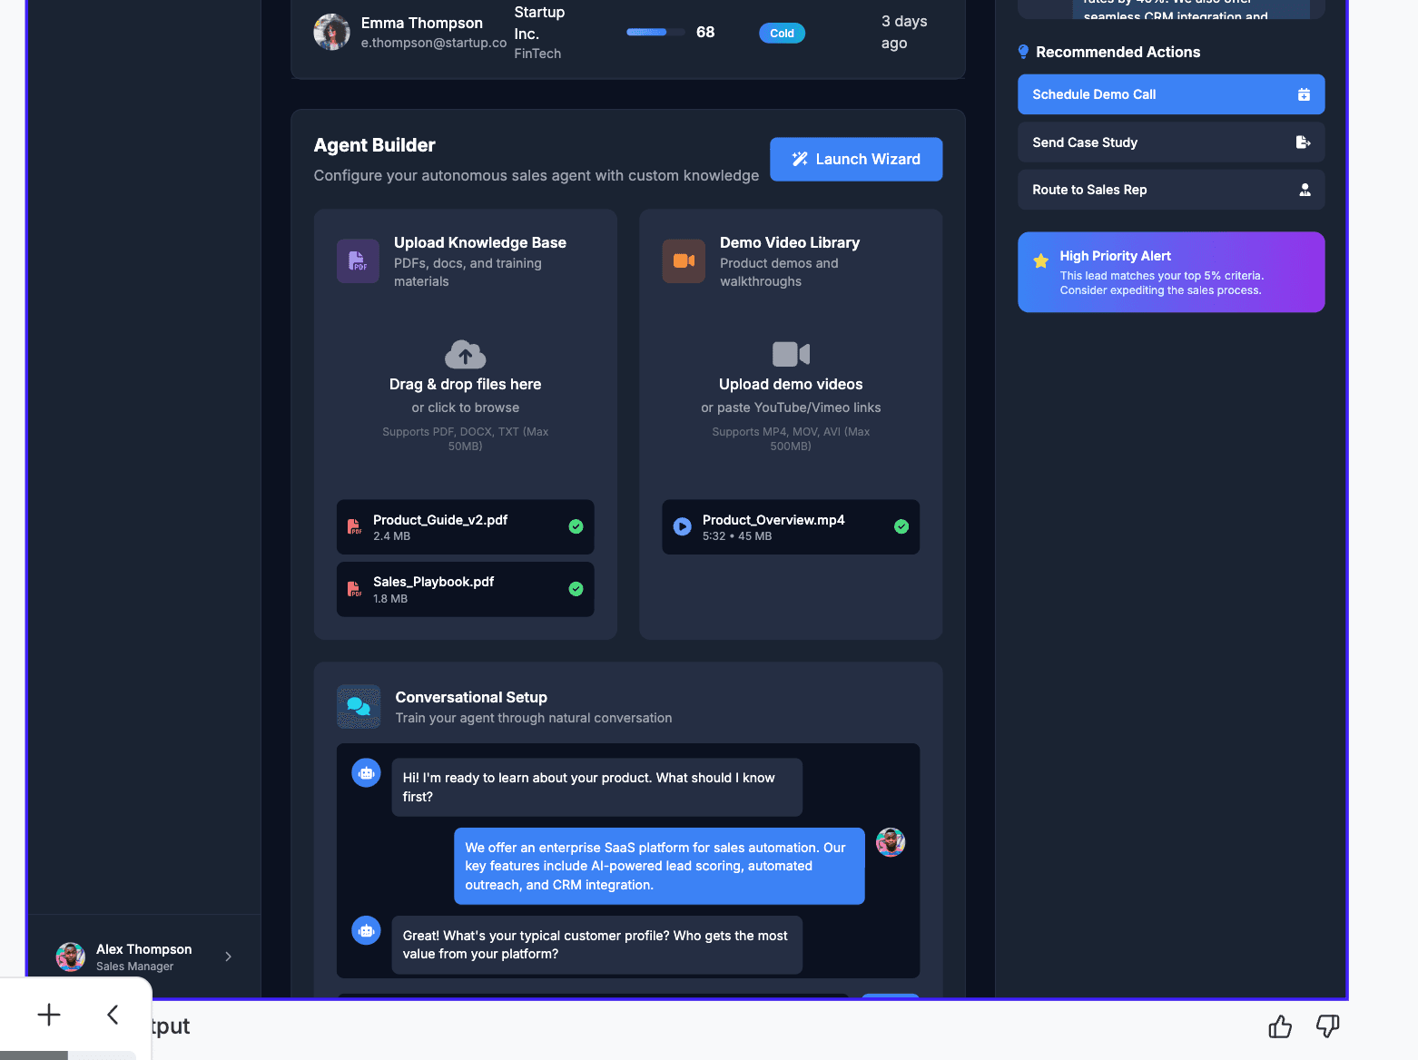
Task: Click the export icon in Send Case Study
Action: tap(1304, 142)
